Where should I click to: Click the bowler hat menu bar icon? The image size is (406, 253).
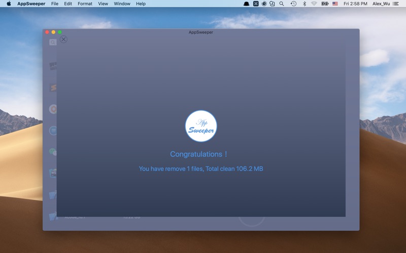(246, 4)
